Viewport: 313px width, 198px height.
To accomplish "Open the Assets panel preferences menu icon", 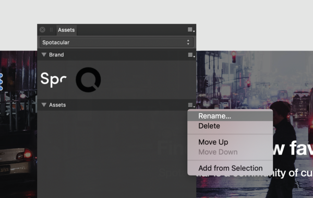I will pyautogui.click(x=191, y=30).
